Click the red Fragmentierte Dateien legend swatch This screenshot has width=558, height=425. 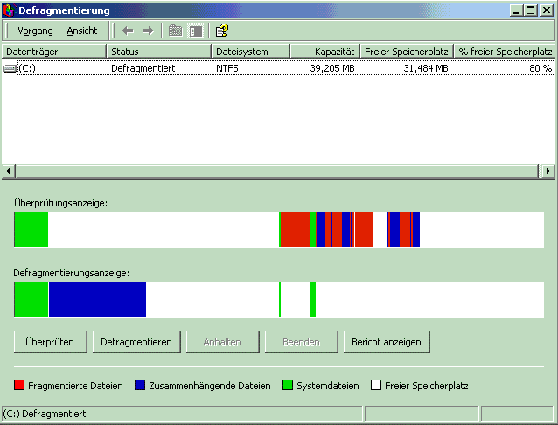(20, 385)
